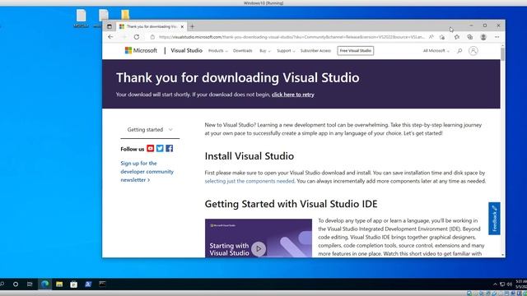Screen dimensions: 527x296
Task: Expand the Getting started dropdown
Action: point(150,130)
